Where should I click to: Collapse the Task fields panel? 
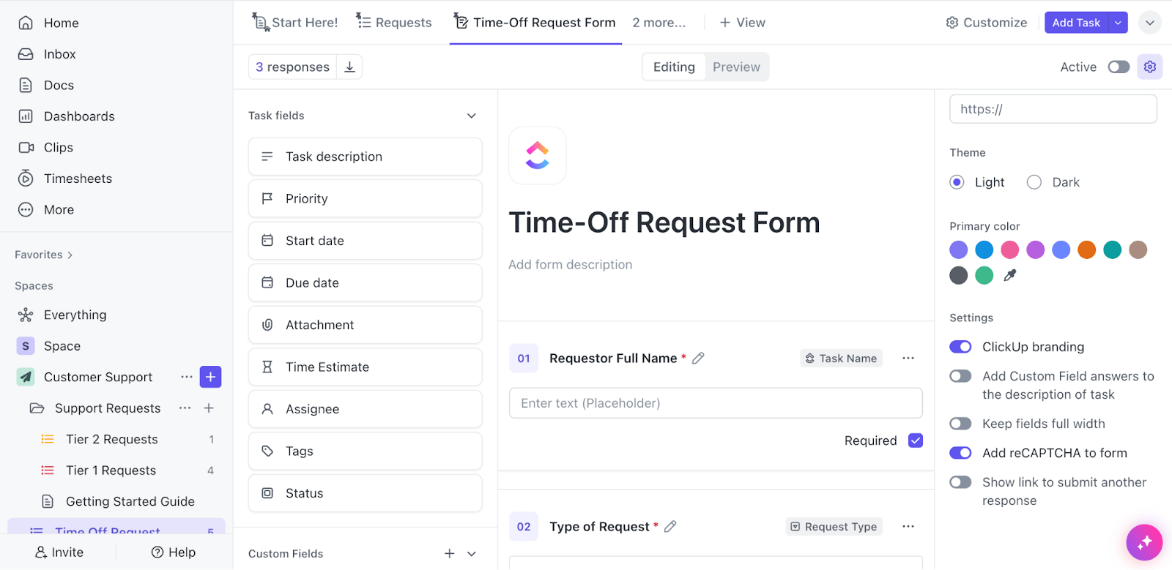tap(472, 116)
